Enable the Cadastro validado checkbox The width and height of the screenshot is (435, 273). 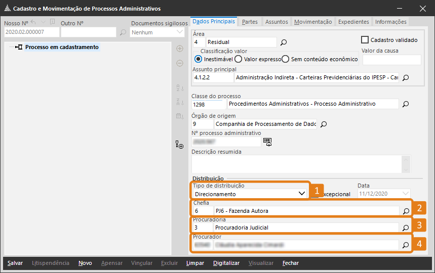(364, 40)
